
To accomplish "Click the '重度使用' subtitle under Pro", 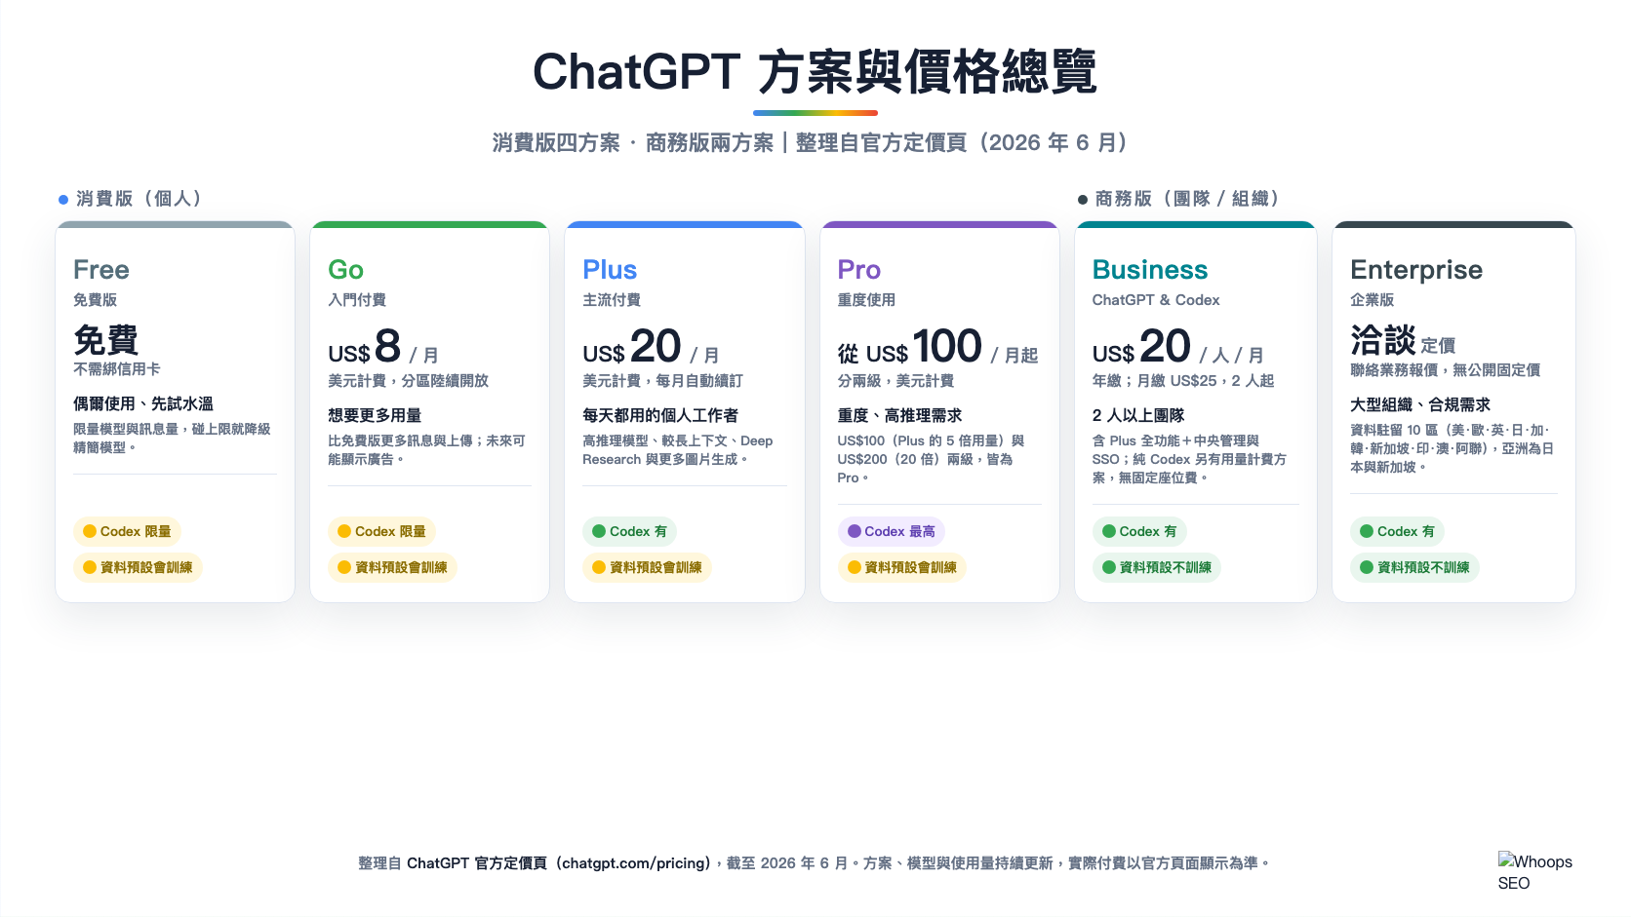I will tap(866, 300).
